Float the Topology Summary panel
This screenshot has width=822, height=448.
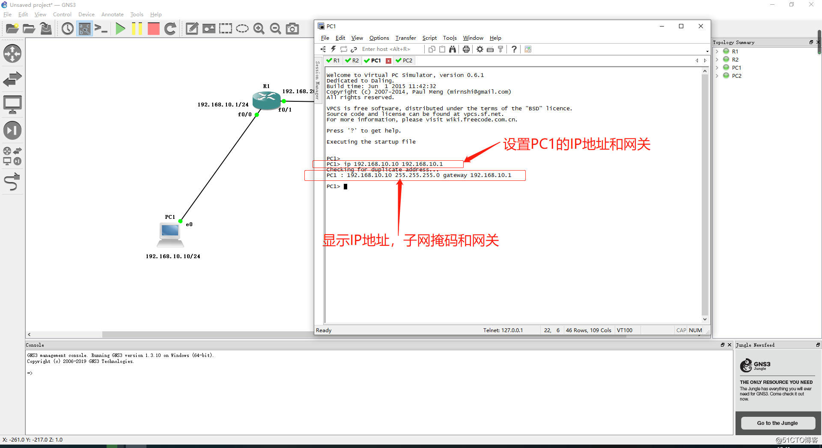tap(811, 42)
